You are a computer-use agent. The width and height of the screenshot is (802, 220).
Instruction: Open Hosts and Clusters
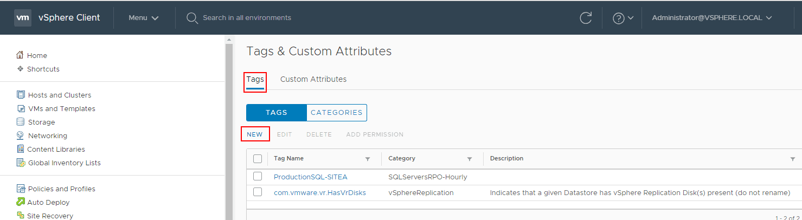click(60, 95)
